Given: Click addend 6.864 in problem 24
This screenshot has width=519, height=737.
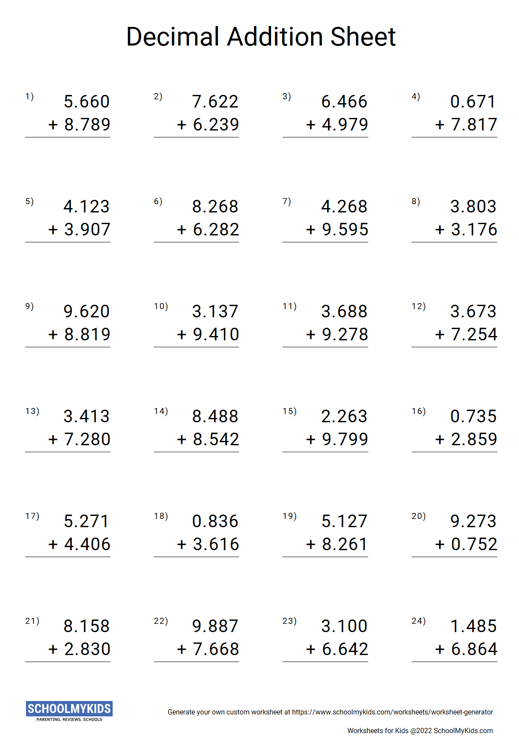Looking at the screenshot, I should [474, 649].
